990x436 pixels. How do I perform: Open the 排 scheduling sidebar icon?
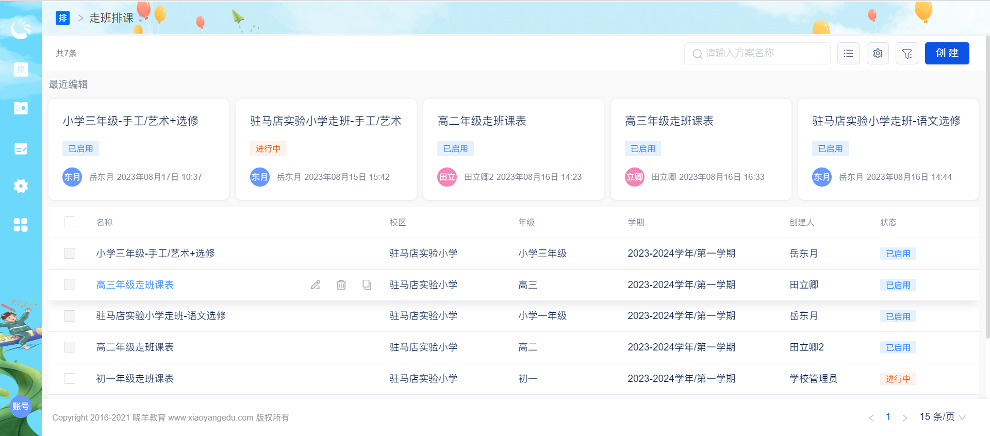click(21, 70)
